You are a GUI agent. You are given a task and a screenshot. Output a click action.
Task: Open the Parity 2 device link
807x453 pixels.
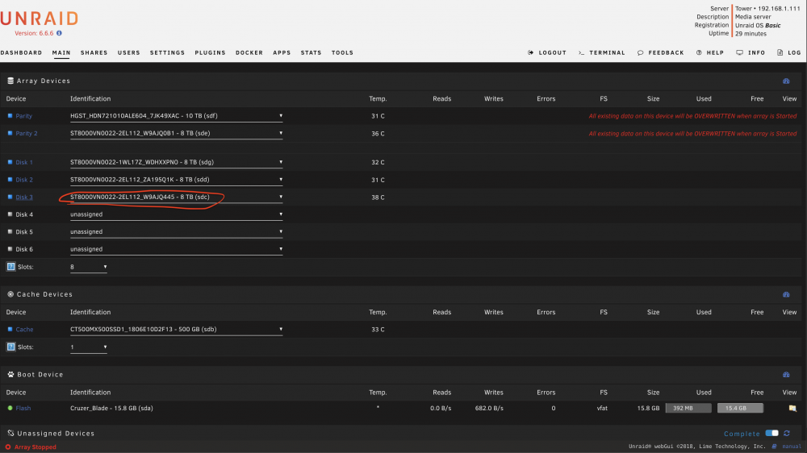click(27, 134)
